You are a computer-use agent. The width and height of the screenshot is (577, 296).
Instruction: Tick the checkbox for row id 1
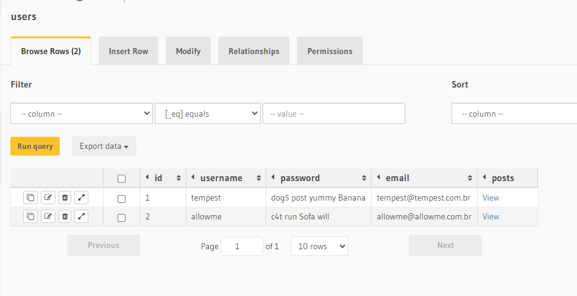(121, 199)
